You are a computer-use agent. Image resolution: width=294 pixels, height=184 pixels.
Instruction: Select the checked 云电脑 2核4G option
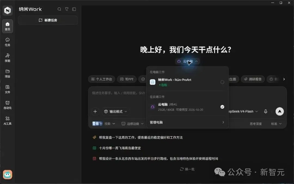(x=187, y=107)
